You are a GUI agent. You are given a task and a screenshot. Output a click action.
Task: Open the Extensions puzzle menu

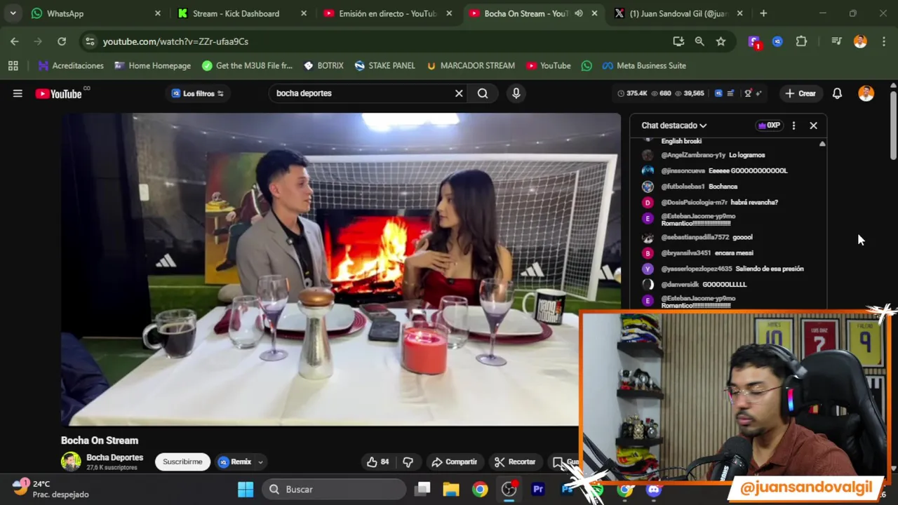click(x=801, y=41)
